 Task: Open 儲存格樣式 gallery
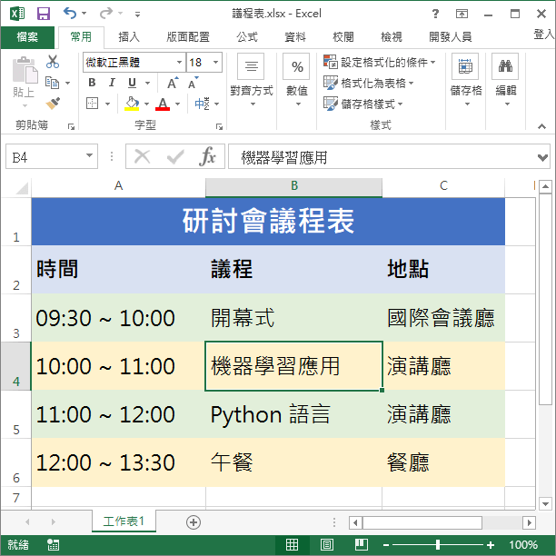coord(363,104)
